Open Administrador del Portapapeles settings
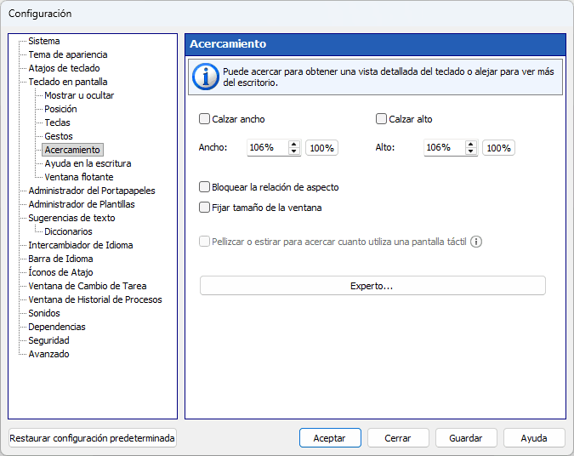The height and width of the screenshot is (456, 574). (92, 191)
